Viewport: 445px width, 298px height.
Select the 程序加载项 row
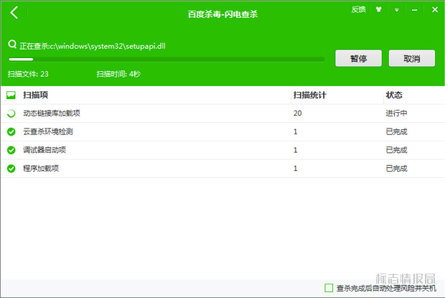tap(222, 169)
